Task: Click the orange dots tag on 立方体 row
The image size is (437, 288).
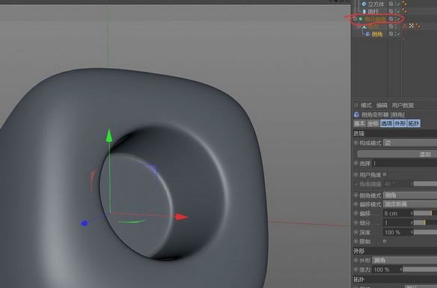Action: [404, 4]
